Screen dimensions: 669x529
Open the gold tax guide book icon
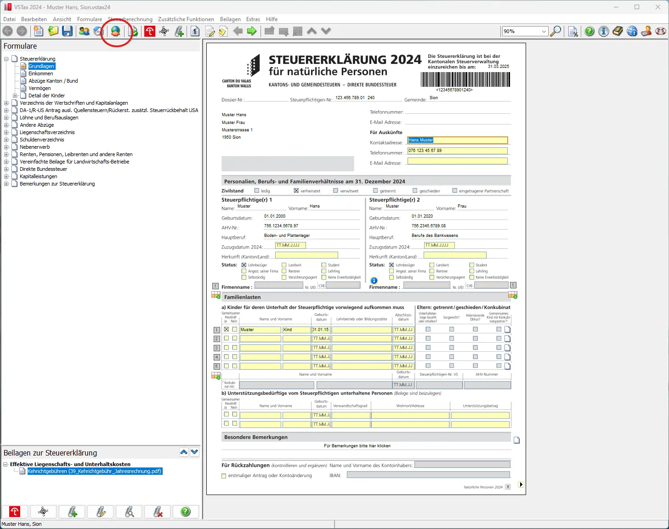pos(618,31)
